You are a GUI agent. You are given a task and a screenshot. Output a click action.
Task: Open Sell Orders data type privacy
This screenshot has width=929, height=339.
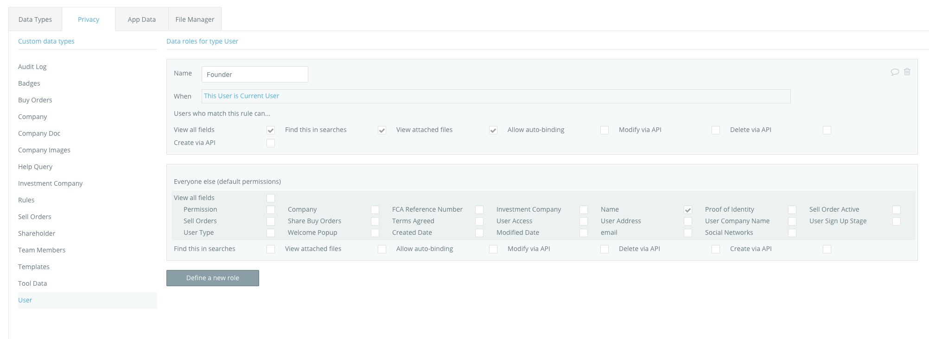point(35,217)
